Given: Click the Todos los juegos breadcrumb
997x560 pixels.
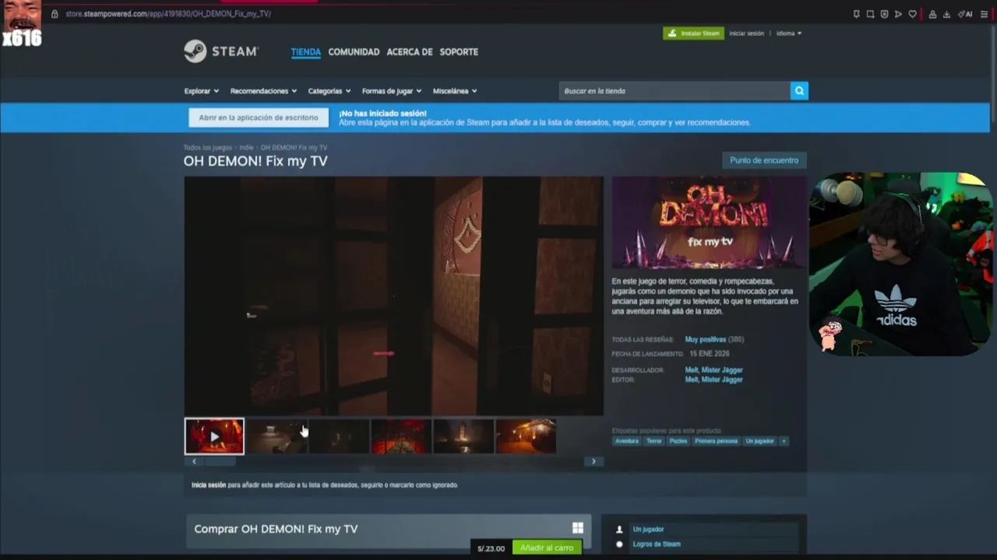Looking at the screenshot, I should pos(207,148).
